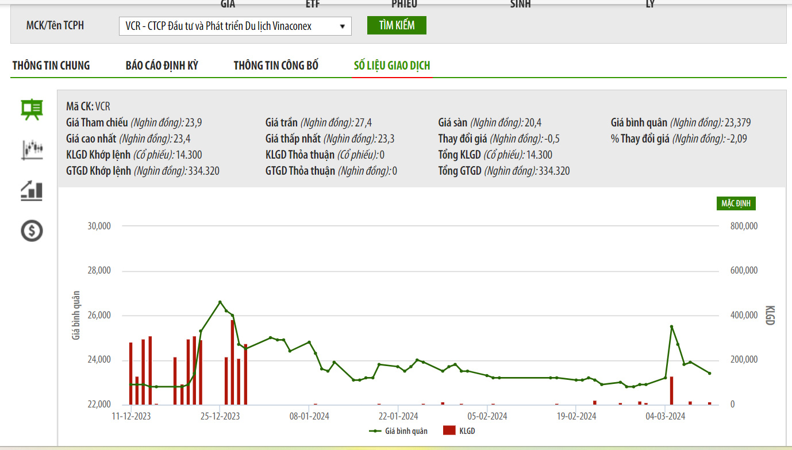Open the MCK/Tên TCPH company dropdown

pos(235,26)
